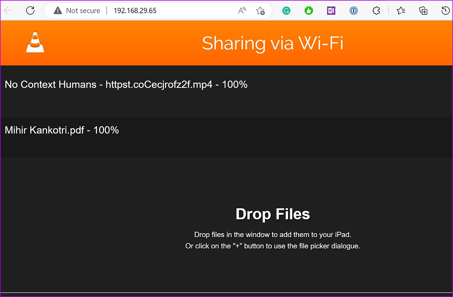Open the Grammarly extension icon

[x=286, y=11]
